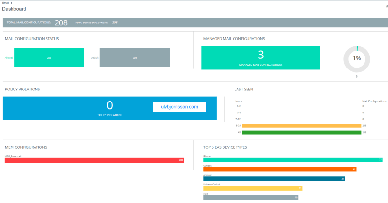Click the home icon at top right
This screenshot has height=203, width=388.
[386, 7]
